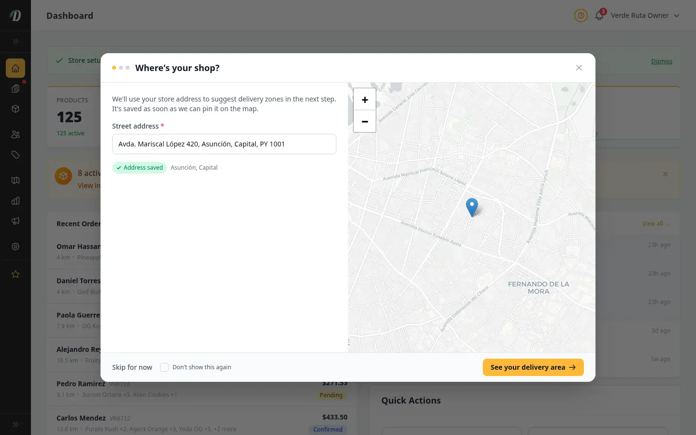Close the Where's your shop dialog

579,68
